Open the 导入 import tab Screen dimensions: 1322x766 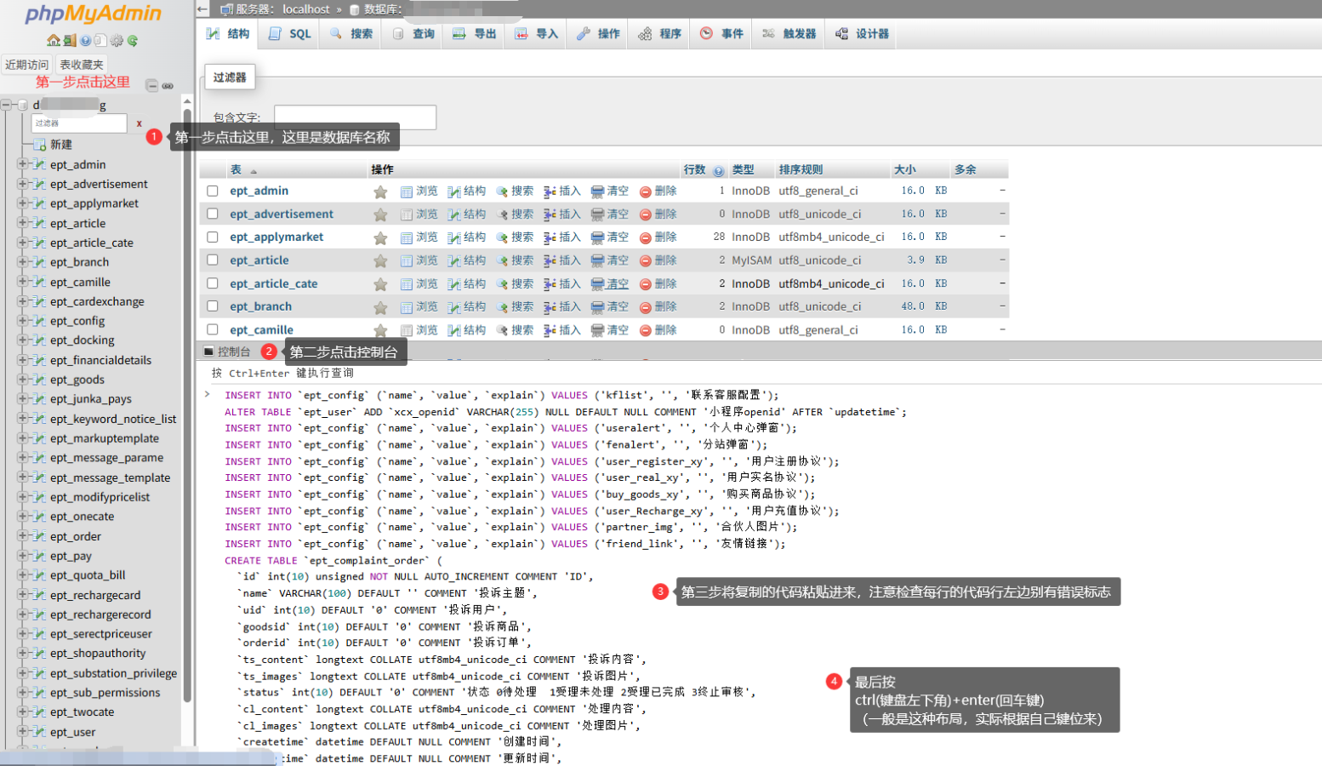click(x=537, y=34)
